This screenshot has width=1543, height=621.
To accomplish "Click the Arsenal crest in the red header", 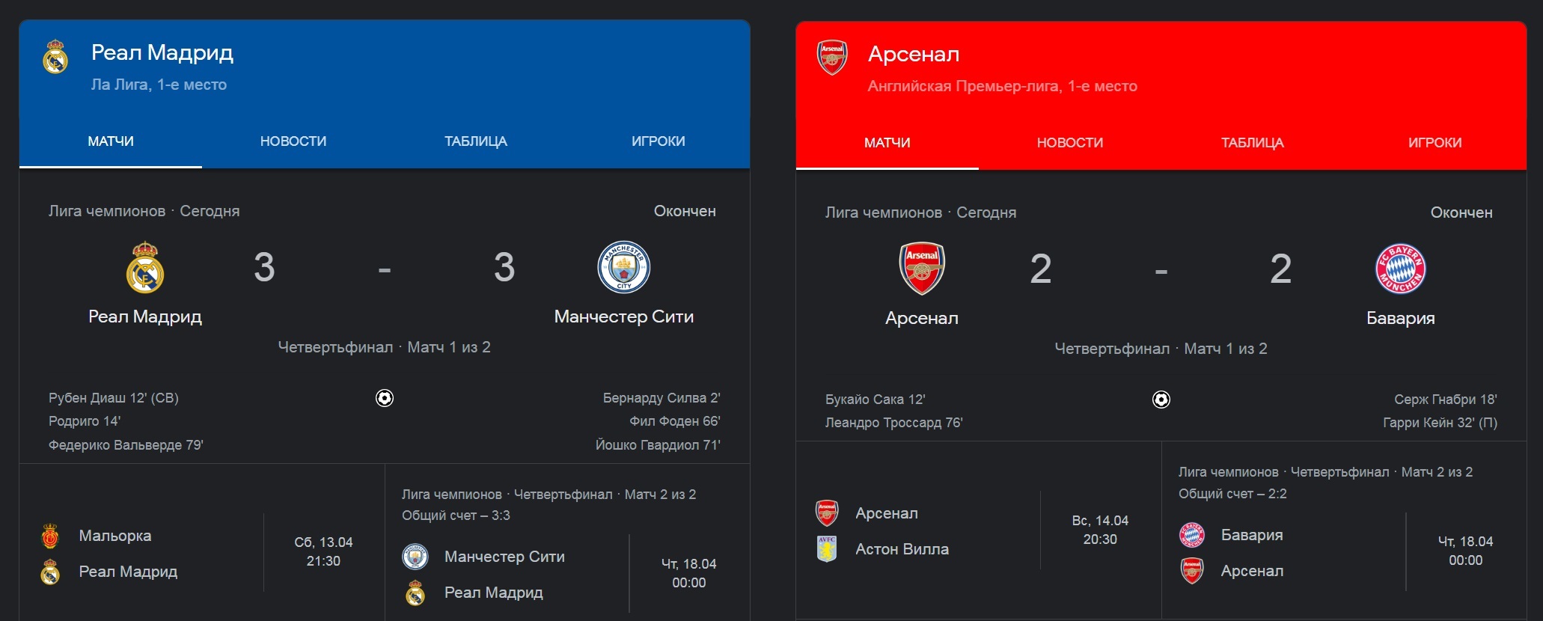I will pyautogui.click(x=832, y=58).
